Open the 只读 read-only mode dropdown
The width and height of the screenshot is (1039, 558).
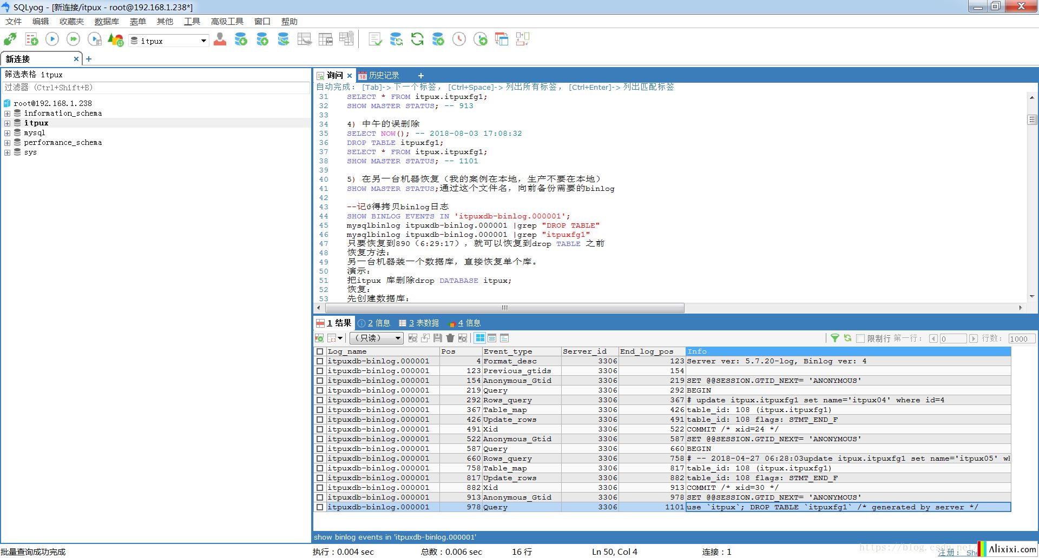point(377,338)
